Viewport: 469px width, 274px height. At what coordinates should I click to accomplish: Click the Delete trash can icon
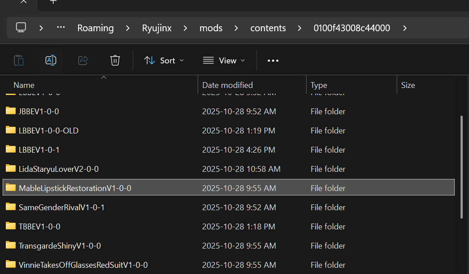(x=115, y=60)
